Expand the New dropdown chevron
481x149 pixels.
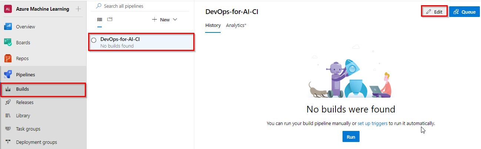tap(175, 20)
